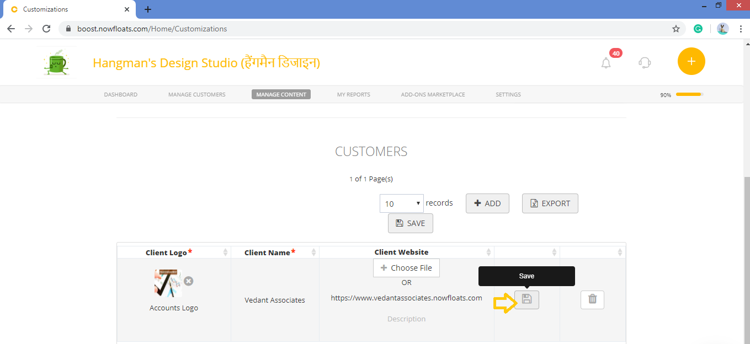Click sort arrows of the save column header
This screenshot has width=750, height=344.
point(555,252)
